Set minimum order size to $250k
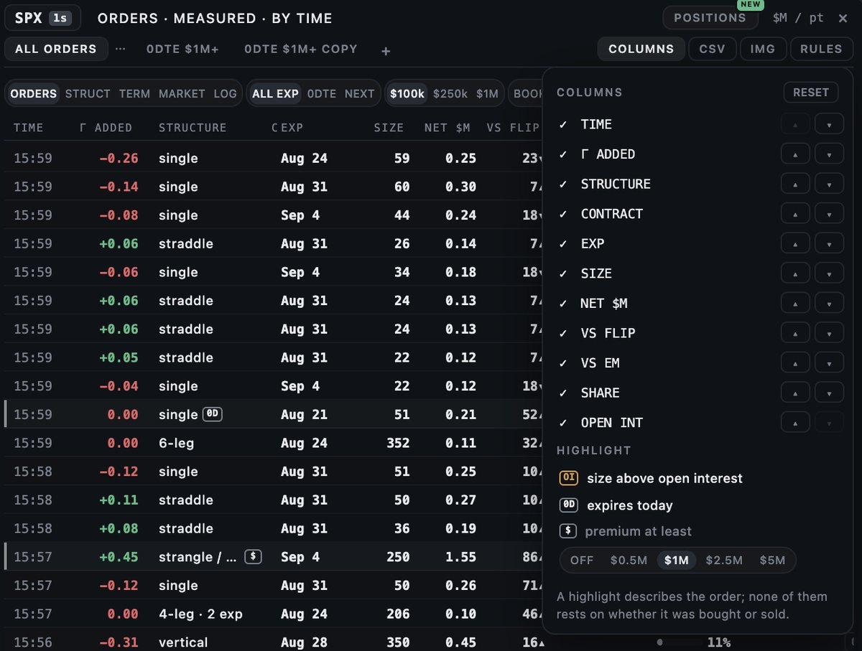The width and height of the screenshot is (862, 651). [450, 94]
